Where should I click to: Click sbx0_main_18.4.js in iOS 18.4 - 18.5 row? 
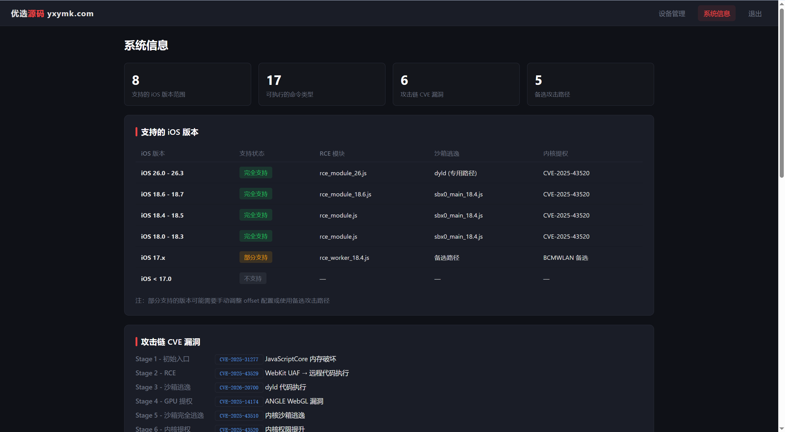458,215
